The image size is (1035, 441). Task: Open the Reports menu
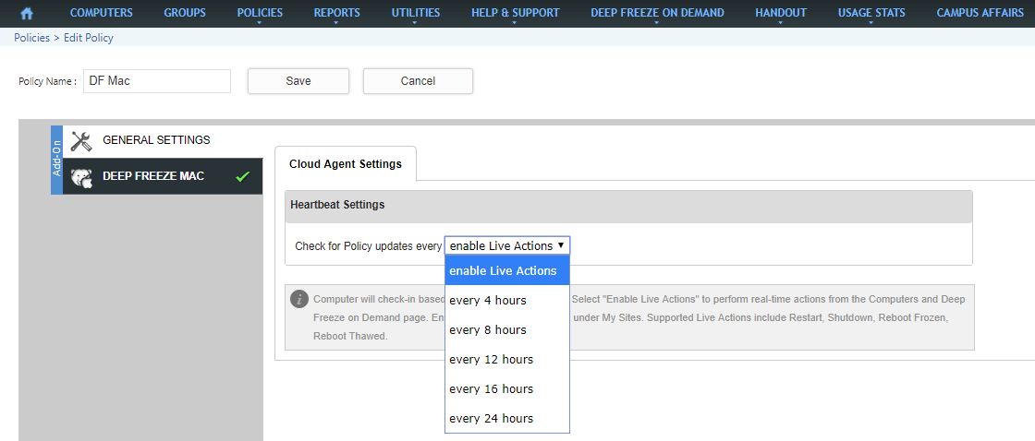(x=337, y=13)
